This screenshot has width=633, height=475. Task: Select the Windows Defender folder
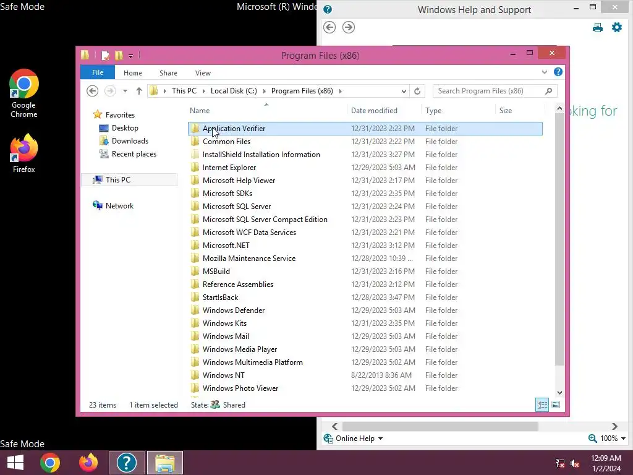[x=365, y=310]
